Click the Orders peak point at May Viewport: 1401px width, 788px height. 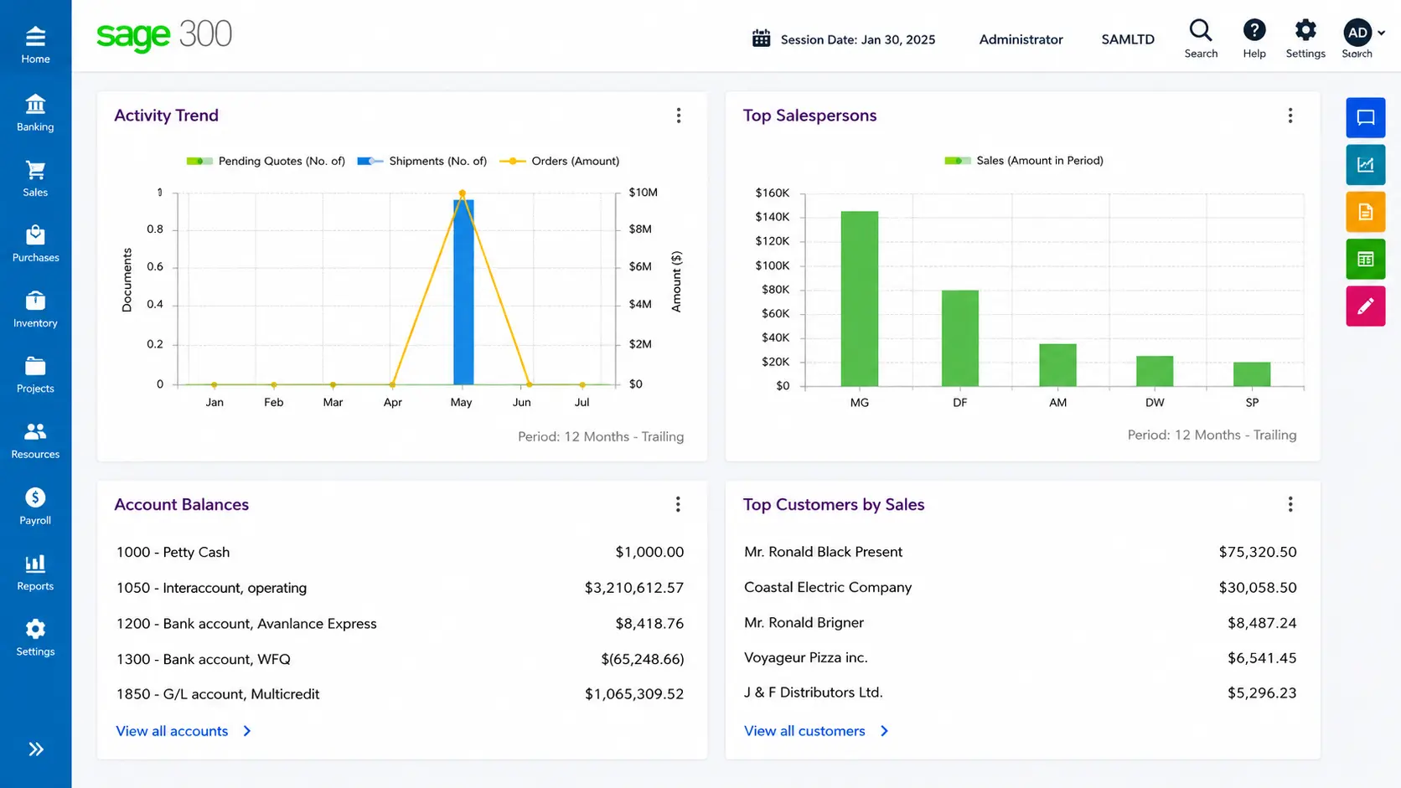pyautogui.click(x=462, y=193)
